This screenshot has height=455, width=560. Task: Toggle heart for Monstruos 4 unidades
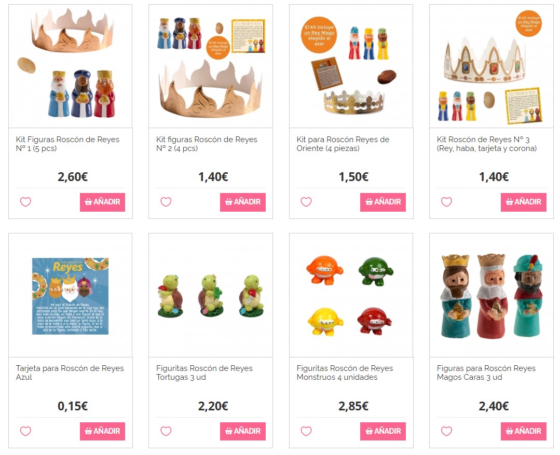[306, 431]
